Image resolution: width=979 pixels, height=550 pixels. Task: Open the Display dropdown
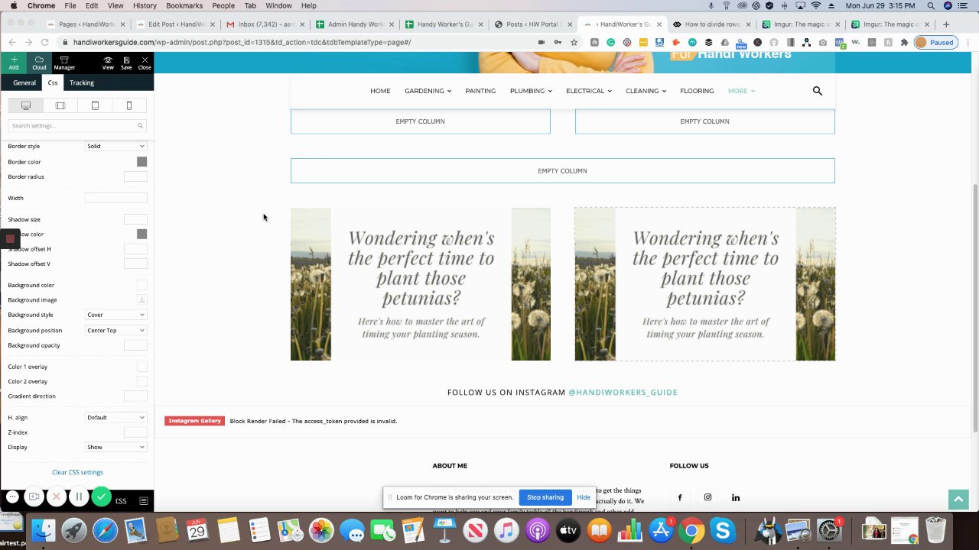click(115, 447)
